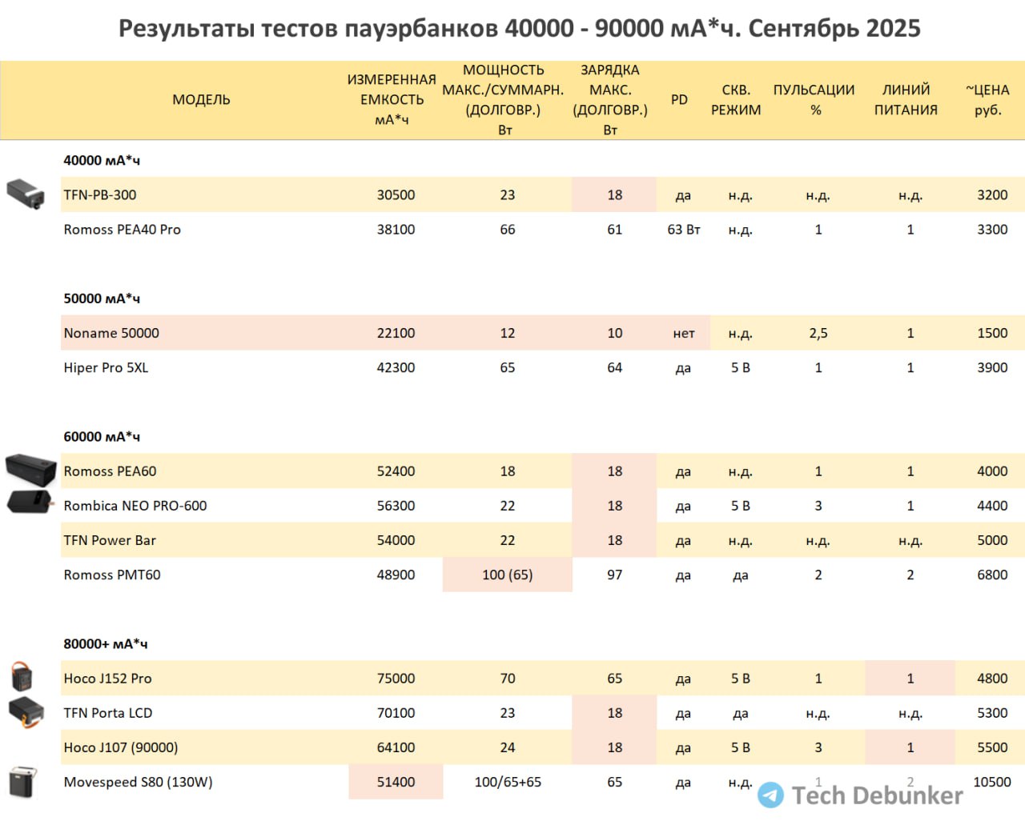The width and height of the screenshot is (1025, 833).
Task: Click the 5 В pass-through value for Hoco J107
Action: coord(741,747)
